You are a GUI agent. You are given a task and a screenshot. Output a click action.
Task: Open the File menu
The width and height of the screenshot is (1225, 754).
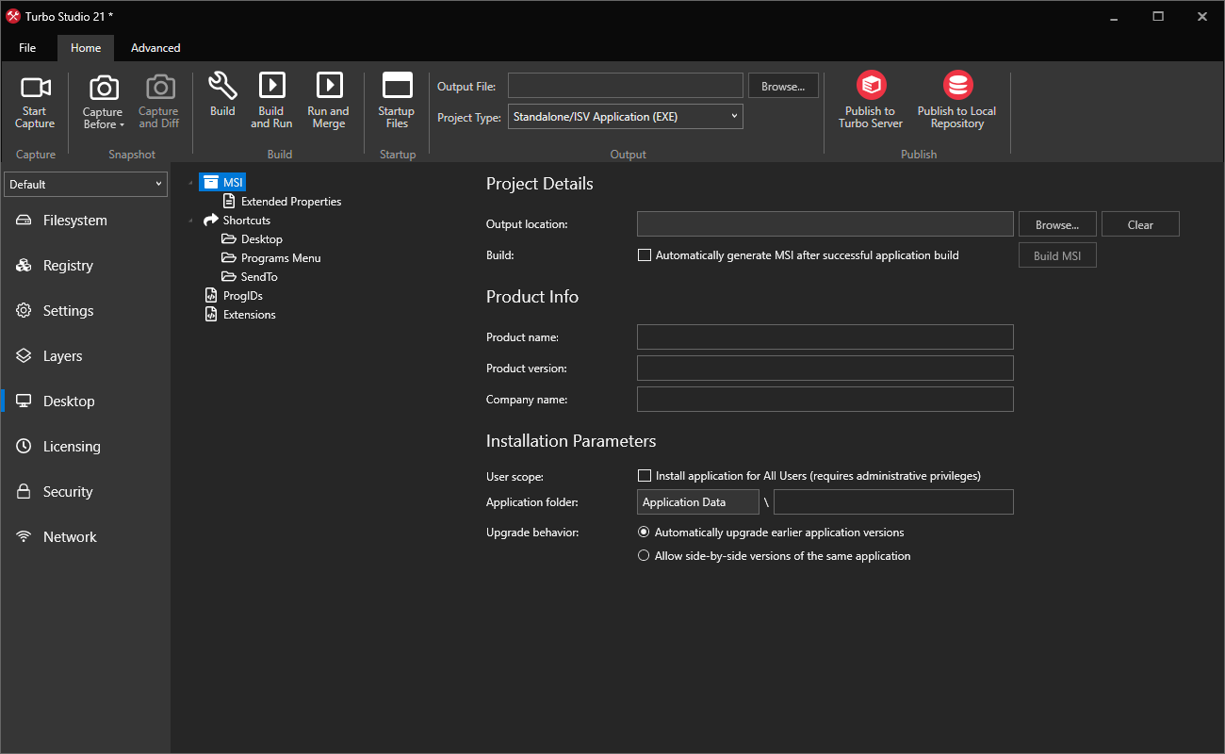pyautogui.click(x=27, y=47)
